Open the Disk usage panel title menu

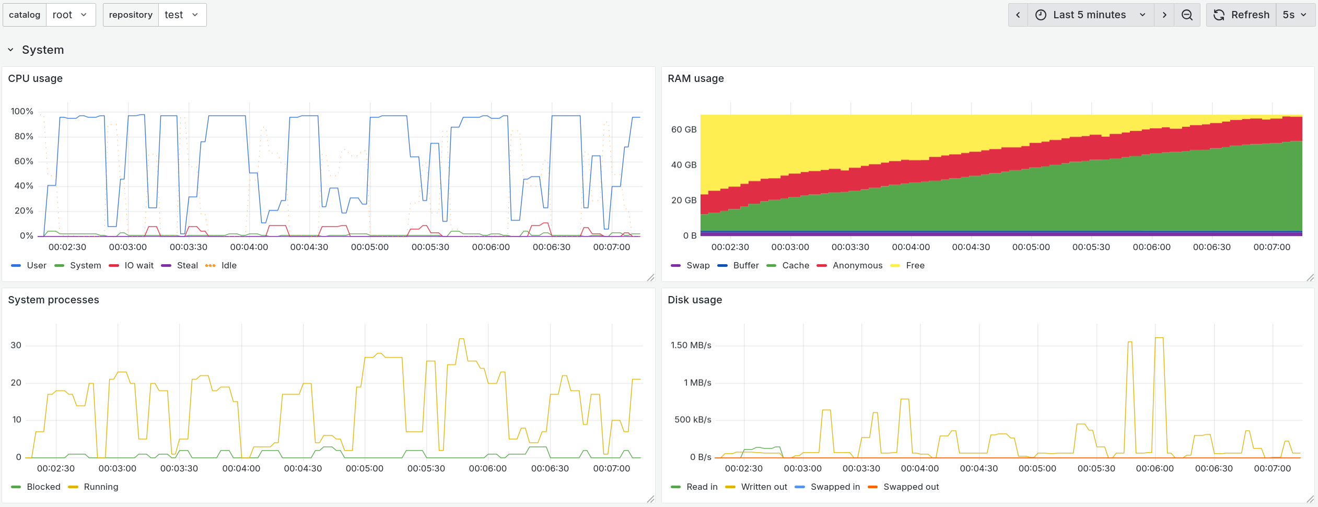coord(694,300)
